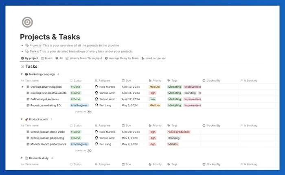Viewport: 285px width, 175px height.
Task: Click Is Blocking header in Product launch
Action: coord(249,125)
